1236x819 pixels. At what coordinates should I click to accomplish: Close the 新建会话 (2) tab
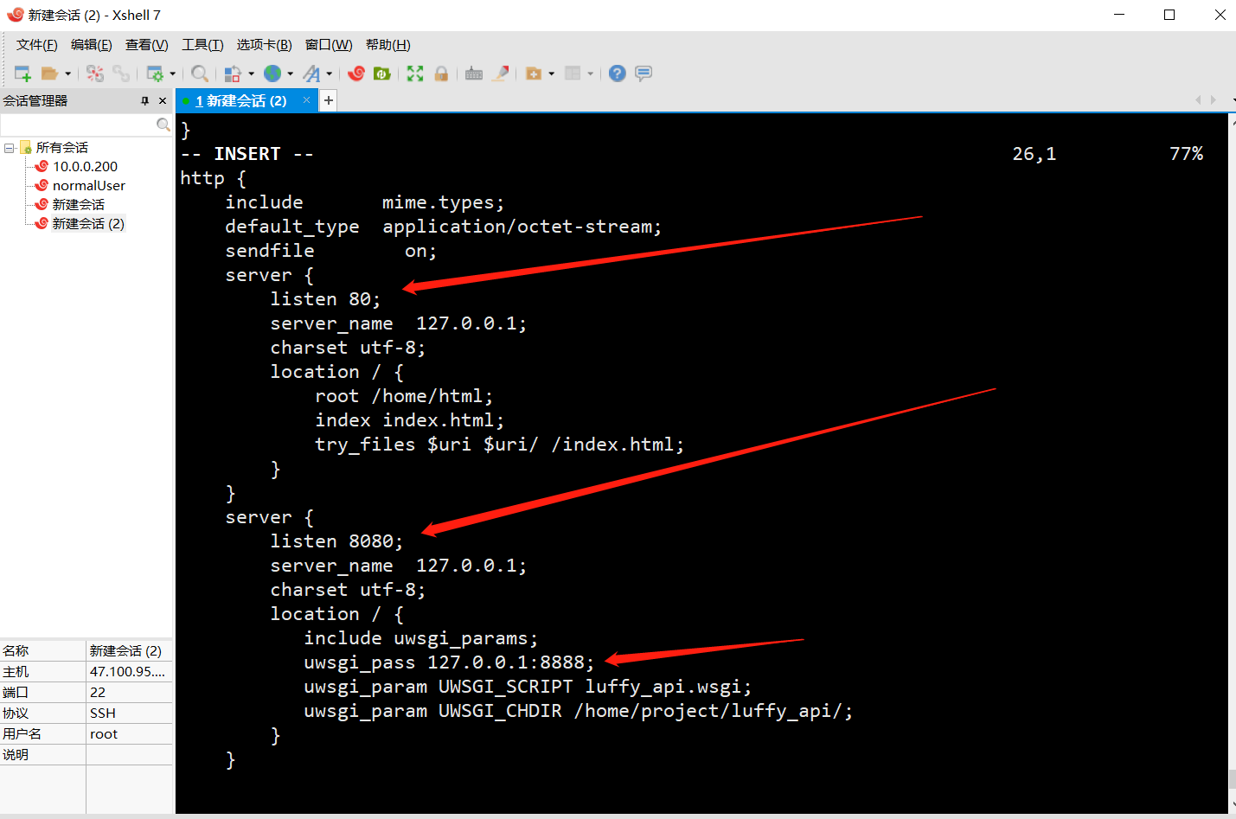[x=306, y=100]
